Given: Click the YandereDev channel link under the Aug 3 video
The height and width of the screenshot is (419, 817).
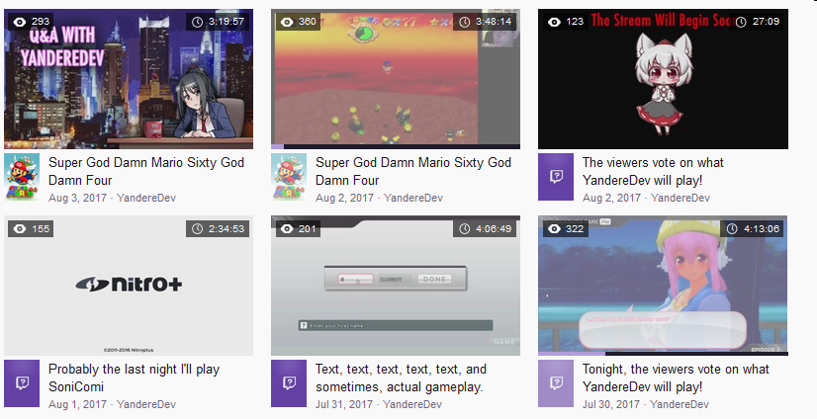Looking at the screenshot, I should 146,198.
